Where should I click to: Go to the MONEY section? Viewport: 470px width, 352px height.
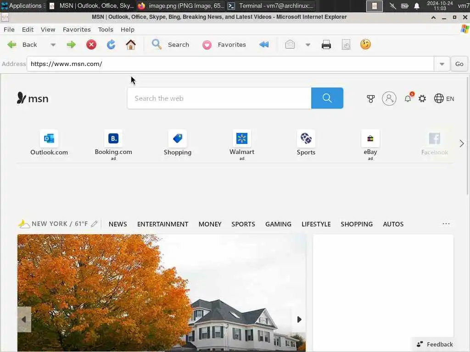click(210, 224)
